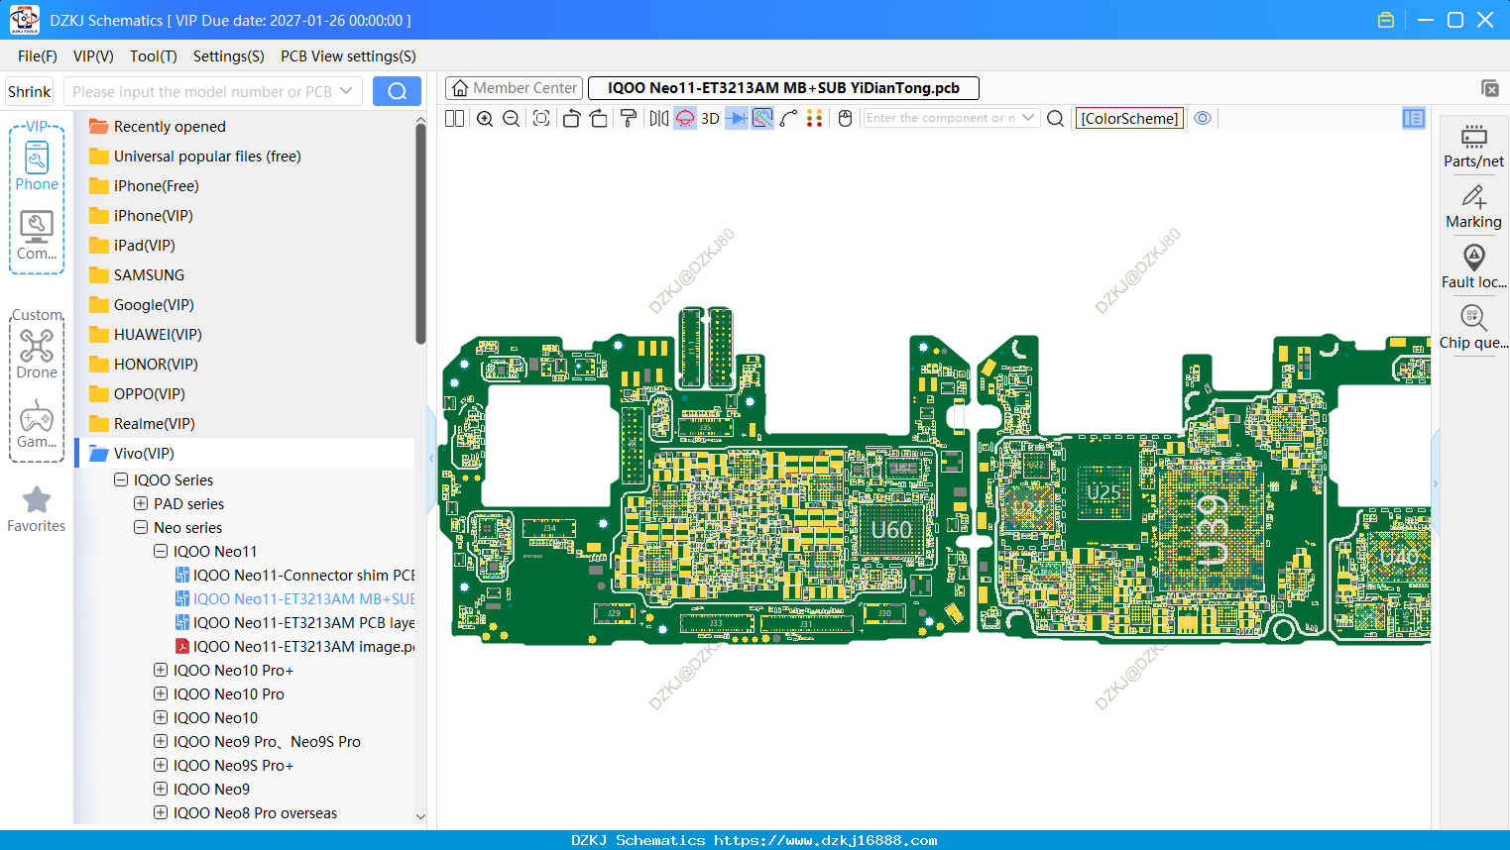The width and height of the screenshot is (1510, 850).
Task: Search for the entered component
Action: [1055, 118]
